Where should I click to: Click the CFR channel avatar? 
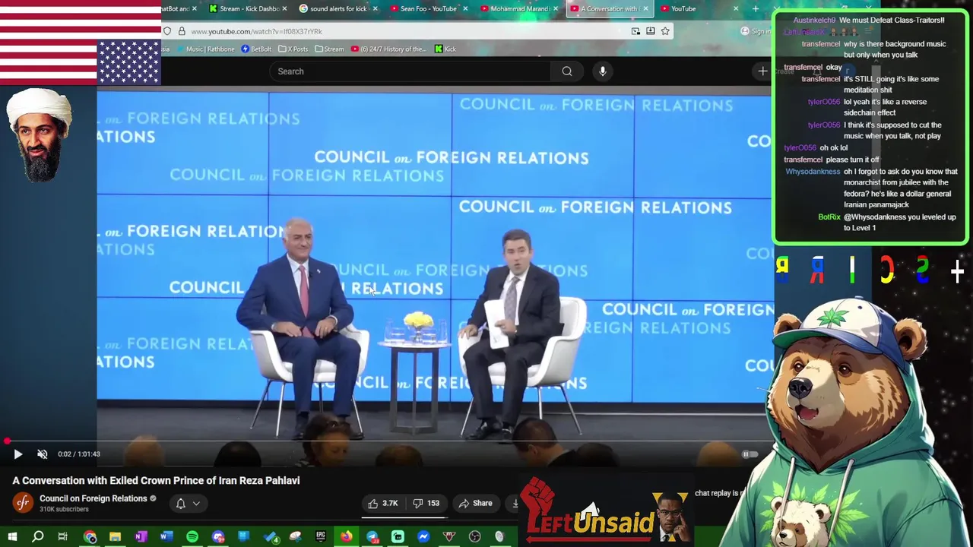pos(24,503)
